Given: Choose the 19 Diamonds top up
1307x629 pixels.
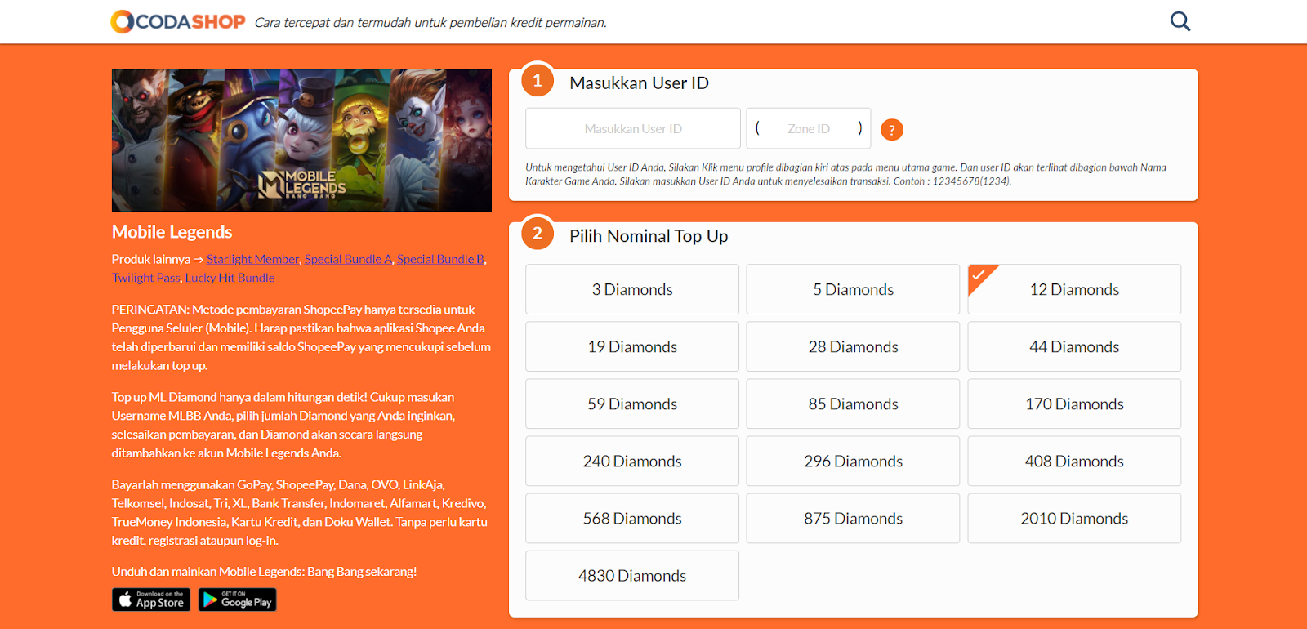Looking at the screenshot, I should click(x=632, y=346).
